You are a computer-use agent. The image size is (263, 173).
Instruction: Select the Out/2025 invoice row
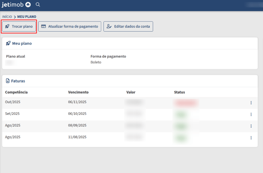[130, 103]
